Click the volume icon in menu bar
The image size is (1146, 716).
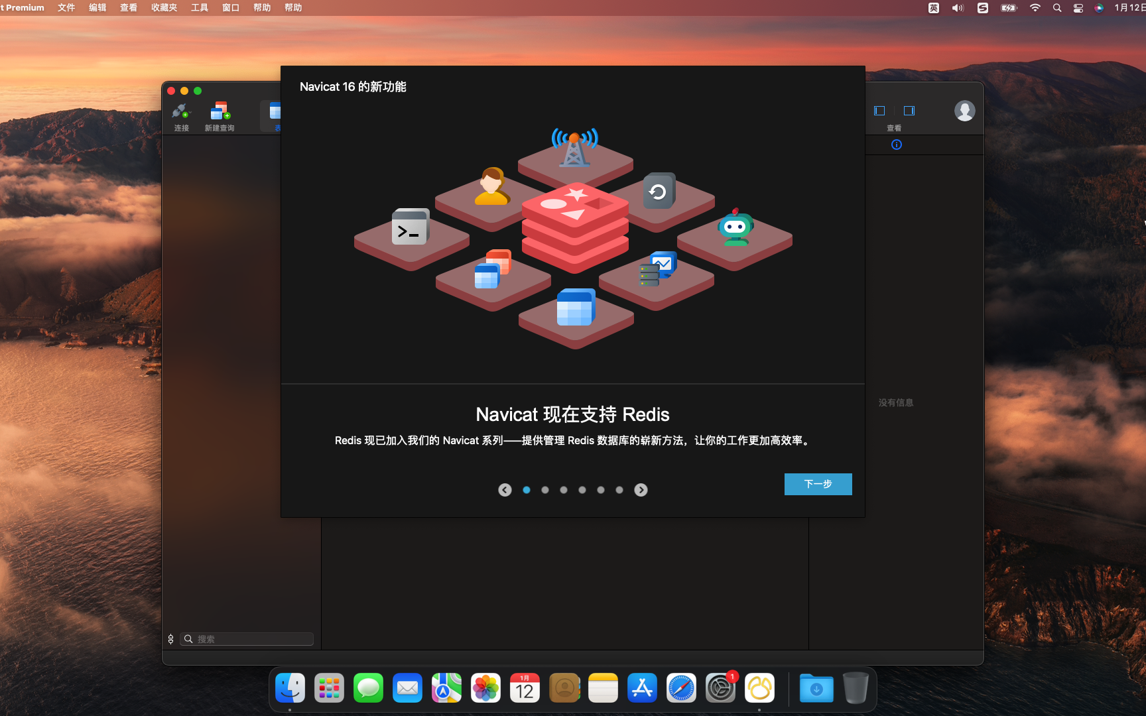coord(958,8)
